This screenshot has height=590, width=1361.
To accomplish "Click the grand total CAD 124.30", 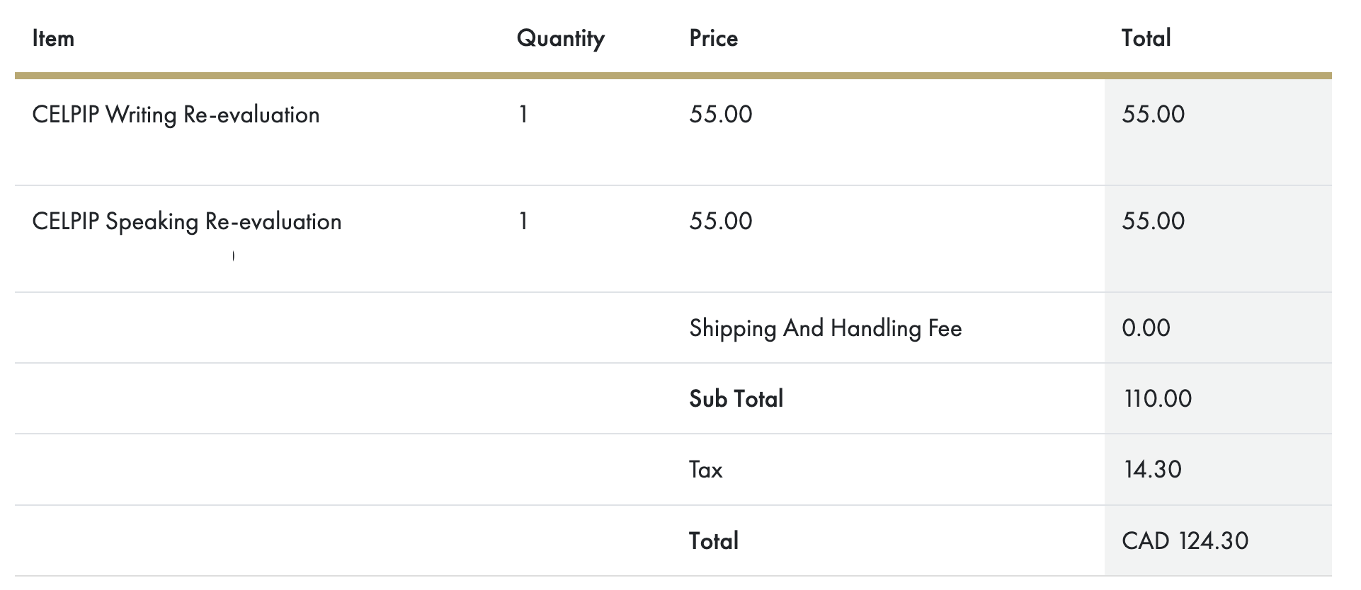I will pos(1185,541).
